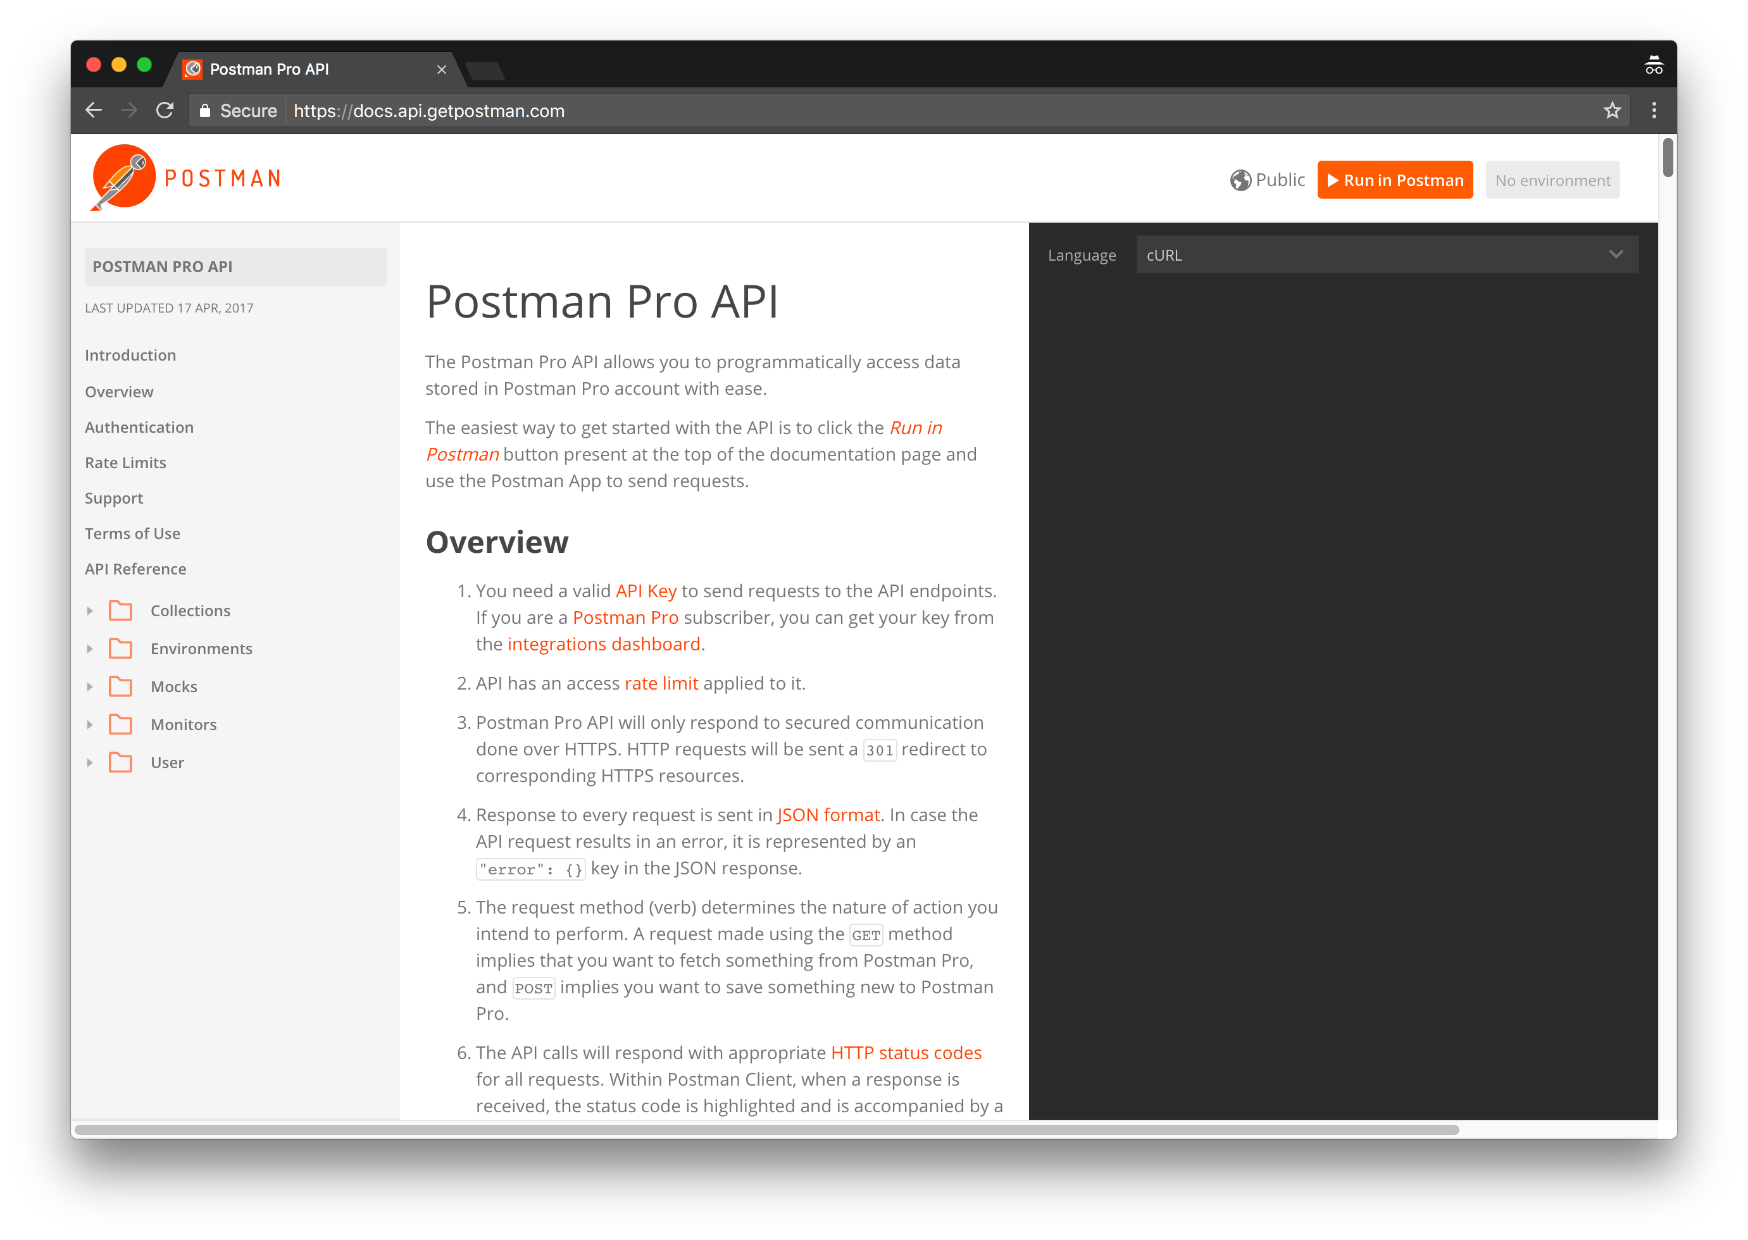Click the Public globe icon
Viewport: 1748px width, 1240px height.
(x=1241, y=180)
